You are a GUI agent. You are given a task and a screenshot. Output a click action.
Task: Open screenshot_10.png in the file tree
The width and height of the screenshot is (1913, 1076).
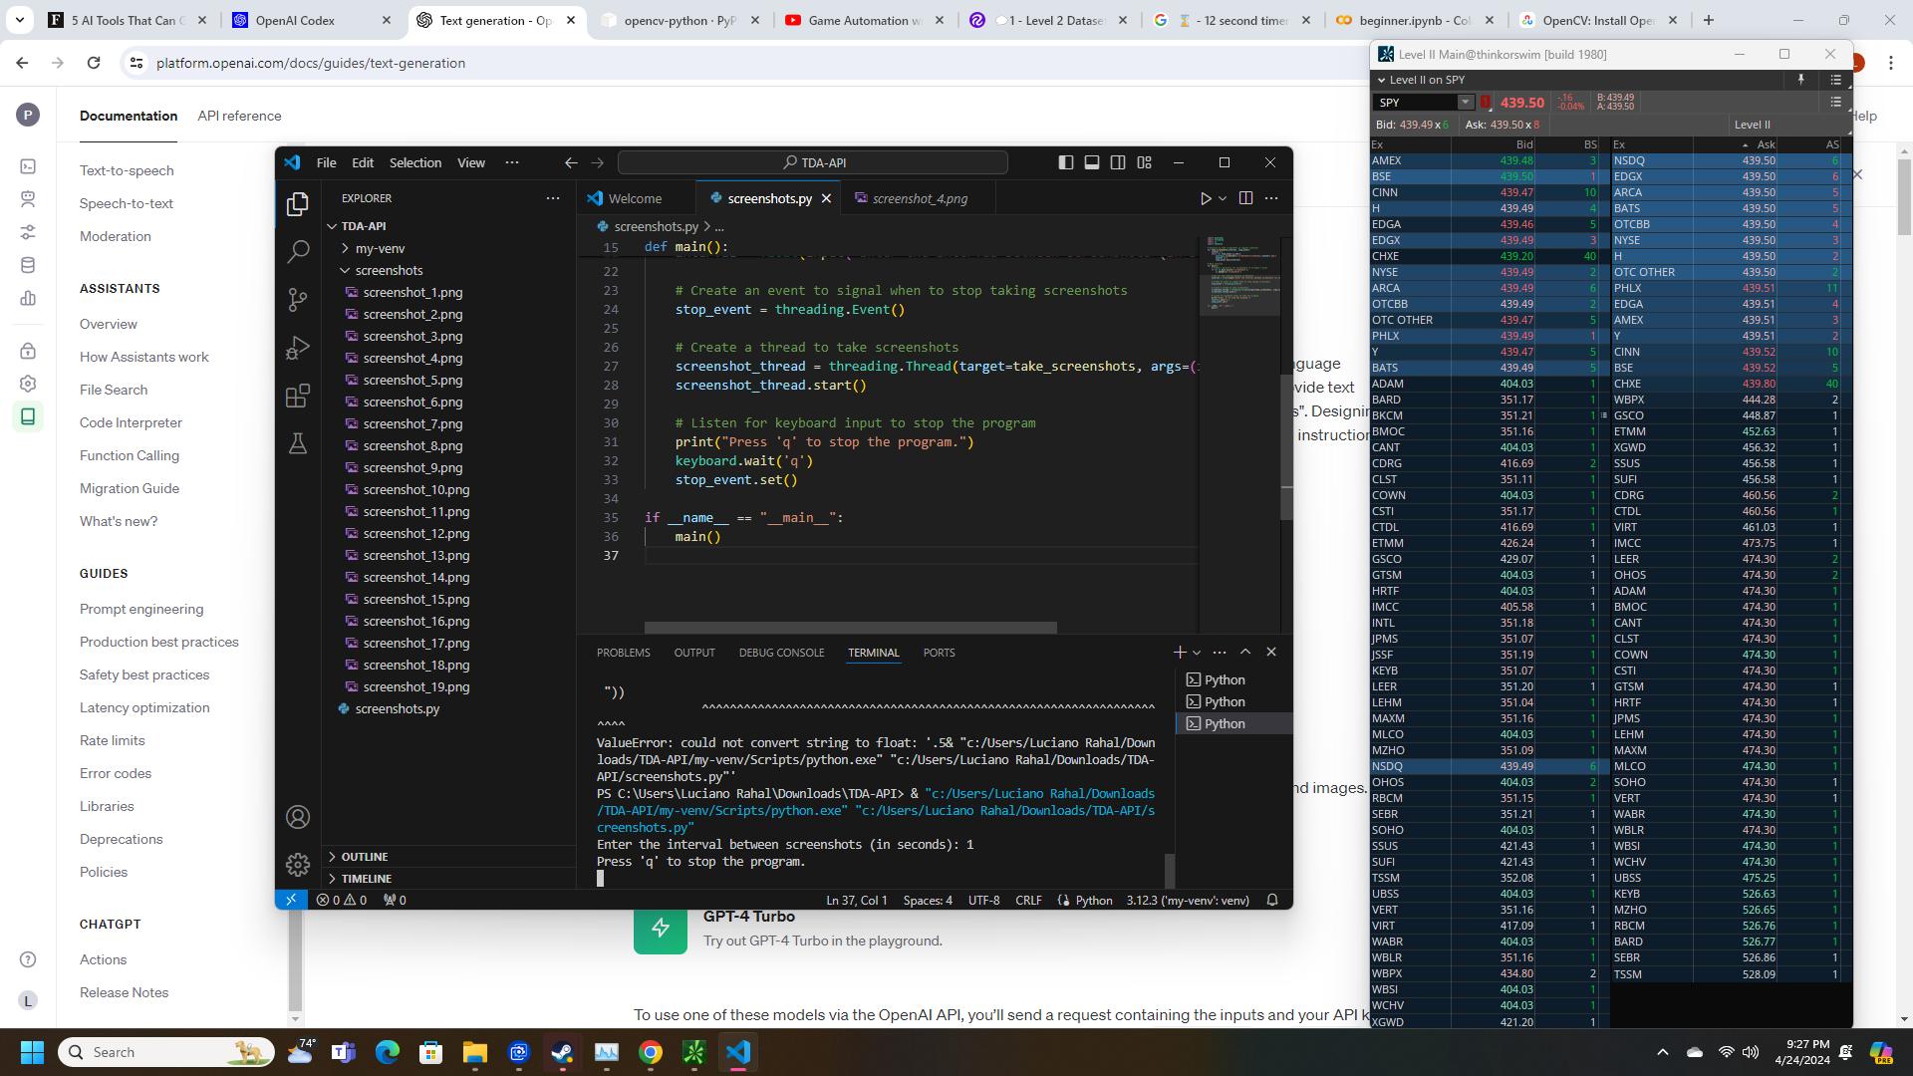click(415, 489)
